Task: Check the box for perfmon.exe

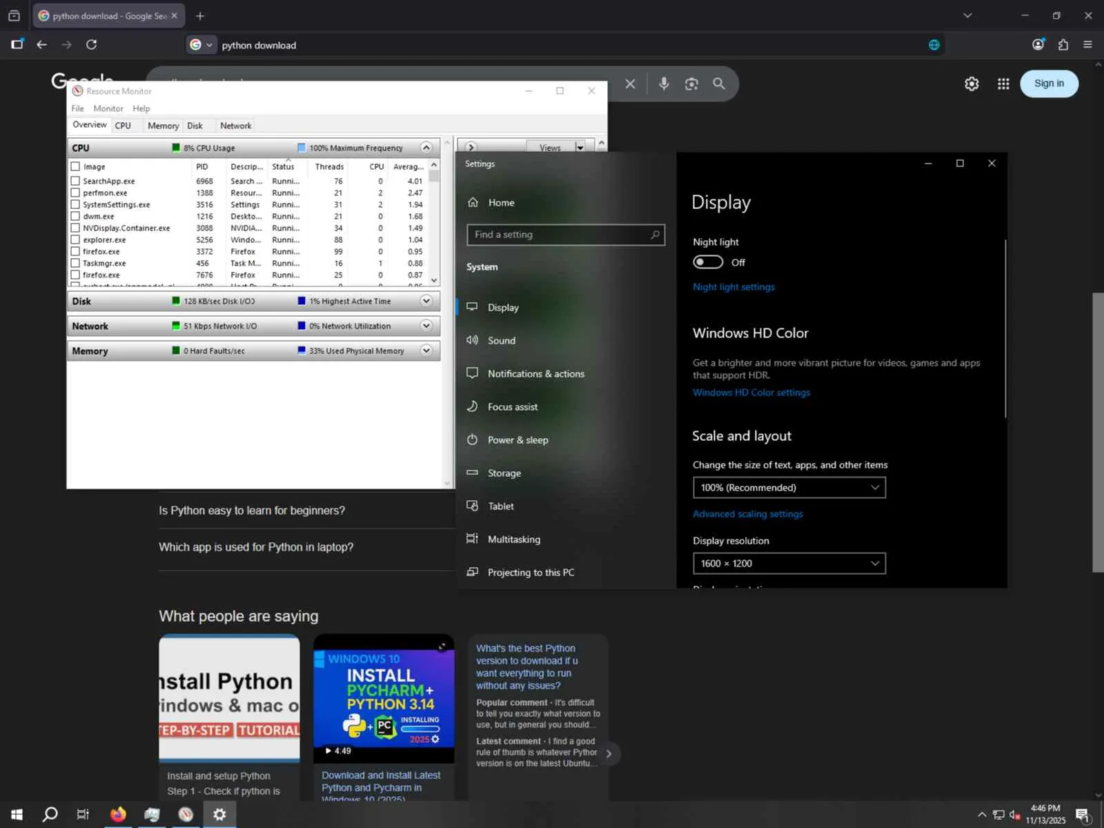Action: 75,193
